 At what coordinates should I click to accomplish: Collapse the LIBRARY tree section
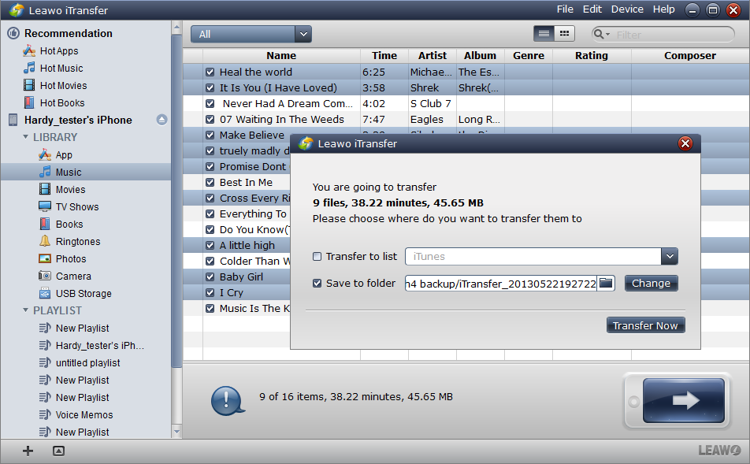pyautogui.click(x=25, y=137)
